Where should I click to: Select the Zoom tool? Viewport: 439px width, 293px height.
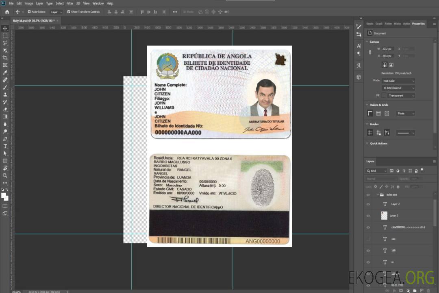click(x=5, y=175)
